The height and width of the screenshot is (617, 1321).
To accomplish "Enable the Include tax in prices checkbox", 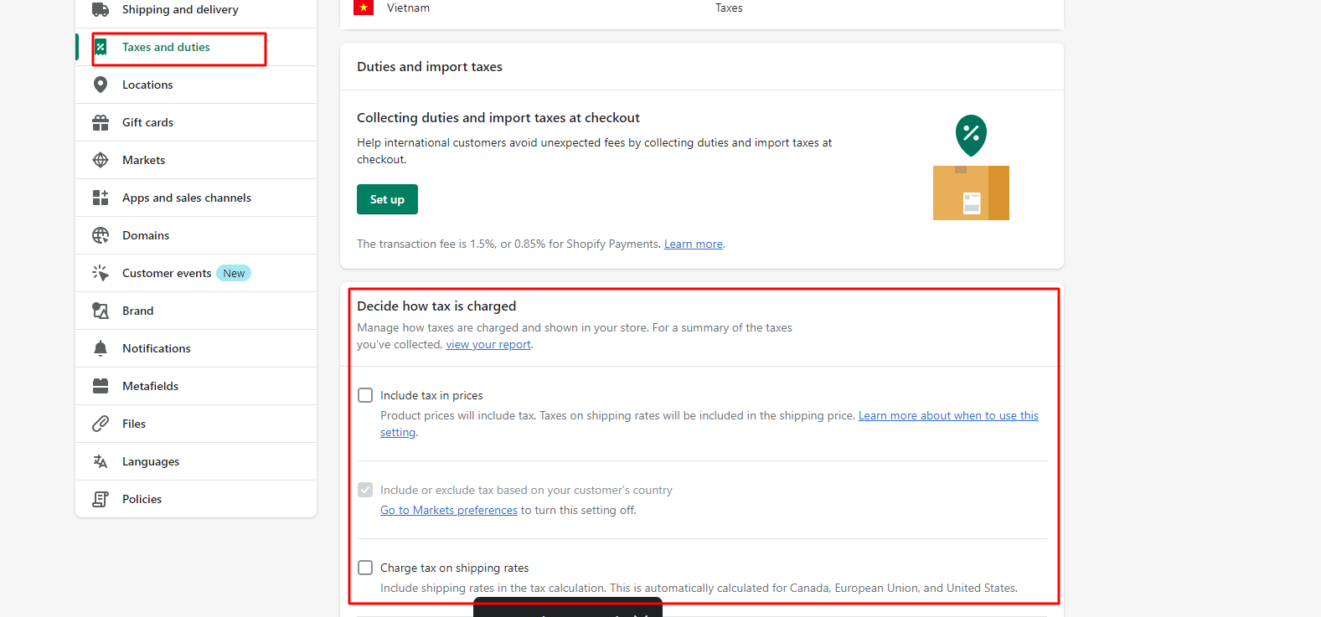I will click(365, 395).
